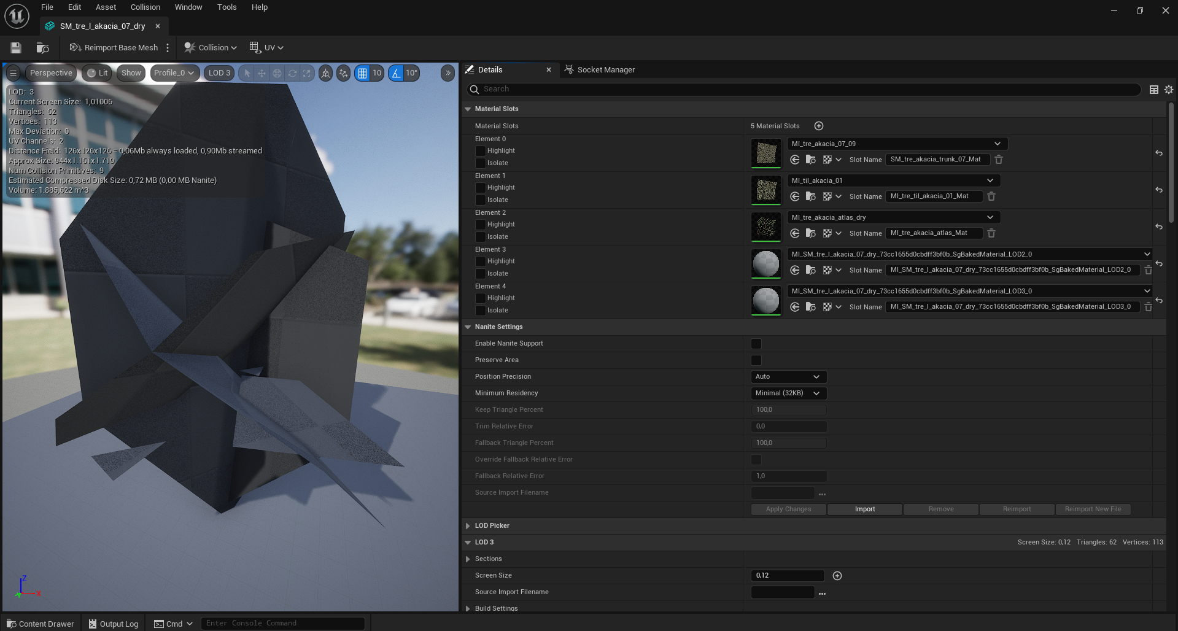Image resolution: width=1178 pixels, height=631 pixels.
Task: Open the MI_tre_akacia_07_09 material dropdown
Action: coord(897,144)
